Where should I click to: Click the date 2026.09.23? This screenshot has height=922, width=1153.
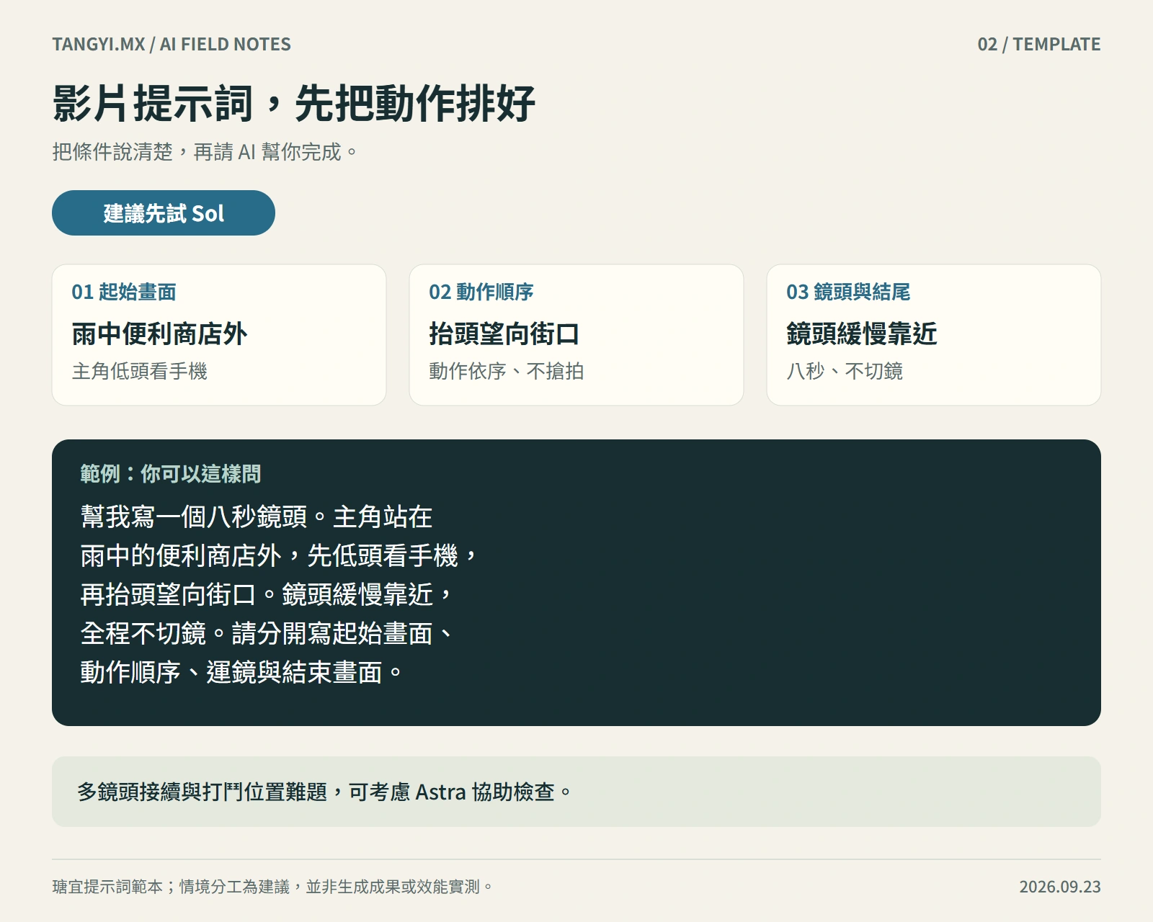pos(1060,887)
